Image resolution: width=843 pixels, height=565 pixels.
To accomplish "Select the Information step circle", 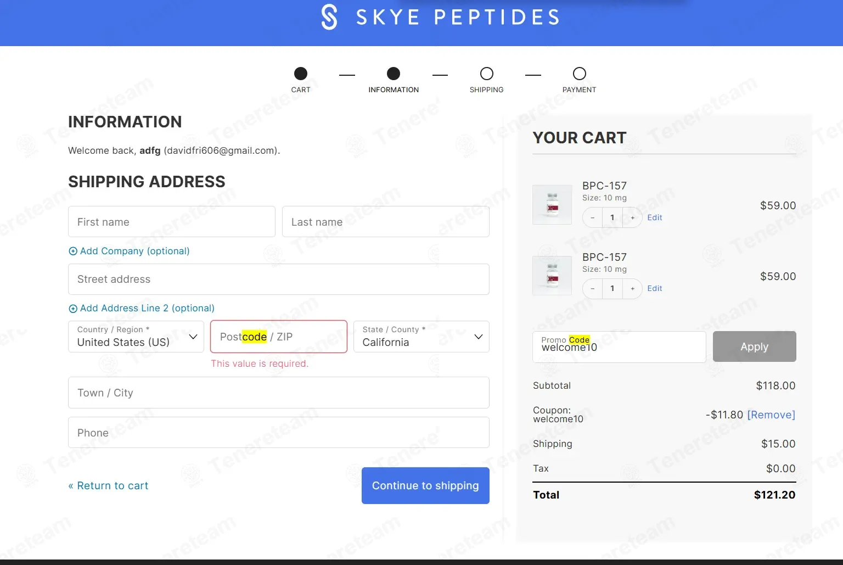I will pos(394,74).
